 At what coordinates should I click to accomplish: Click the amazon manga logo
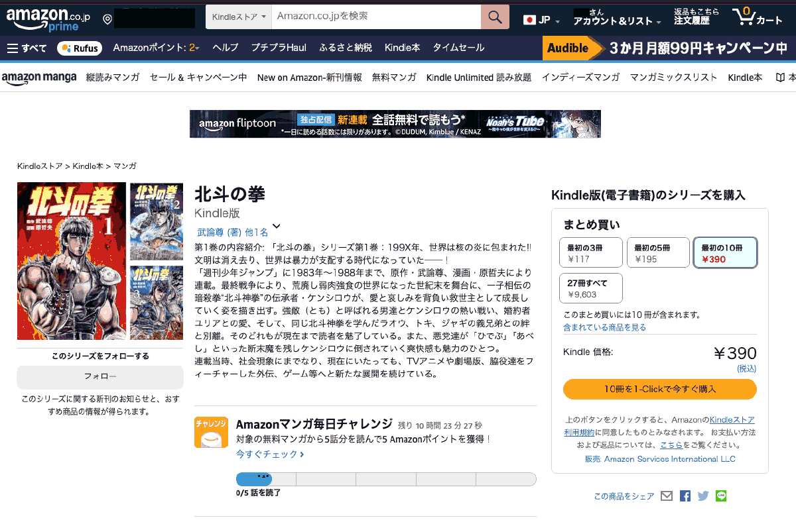pyautogui.click(x=39, y=78)
